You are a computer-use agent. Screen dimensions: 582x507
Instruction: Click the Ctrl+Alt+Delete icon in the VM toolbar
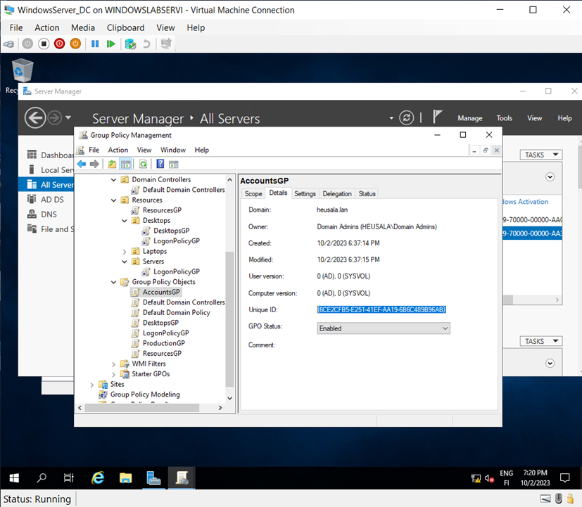(8, 44)
